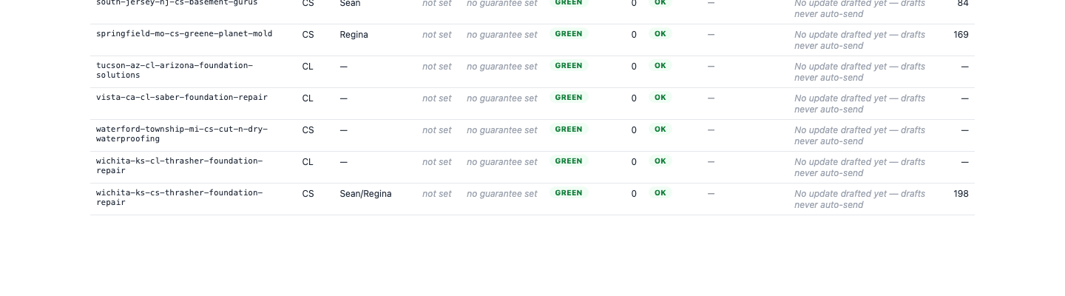The height and width of the screenshot is (296, 1065).
Task: Select vista-ca-cl-saber-foundation-repair entry
Action: point(182,98)
